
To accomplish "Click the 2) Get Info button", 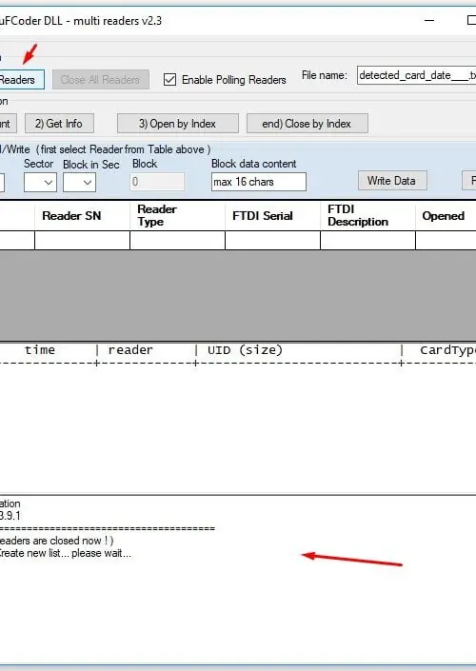I will coord(59,124).
